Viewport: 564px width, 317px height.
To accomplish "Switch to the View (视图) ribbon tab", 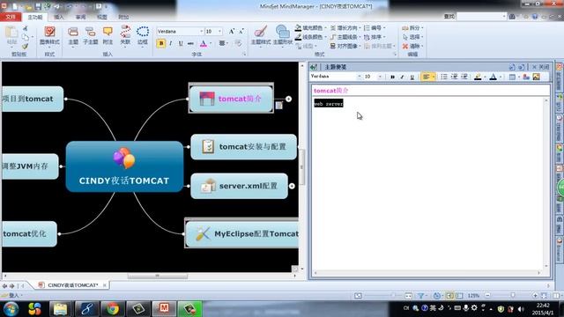I will click(x=102, y=17).
